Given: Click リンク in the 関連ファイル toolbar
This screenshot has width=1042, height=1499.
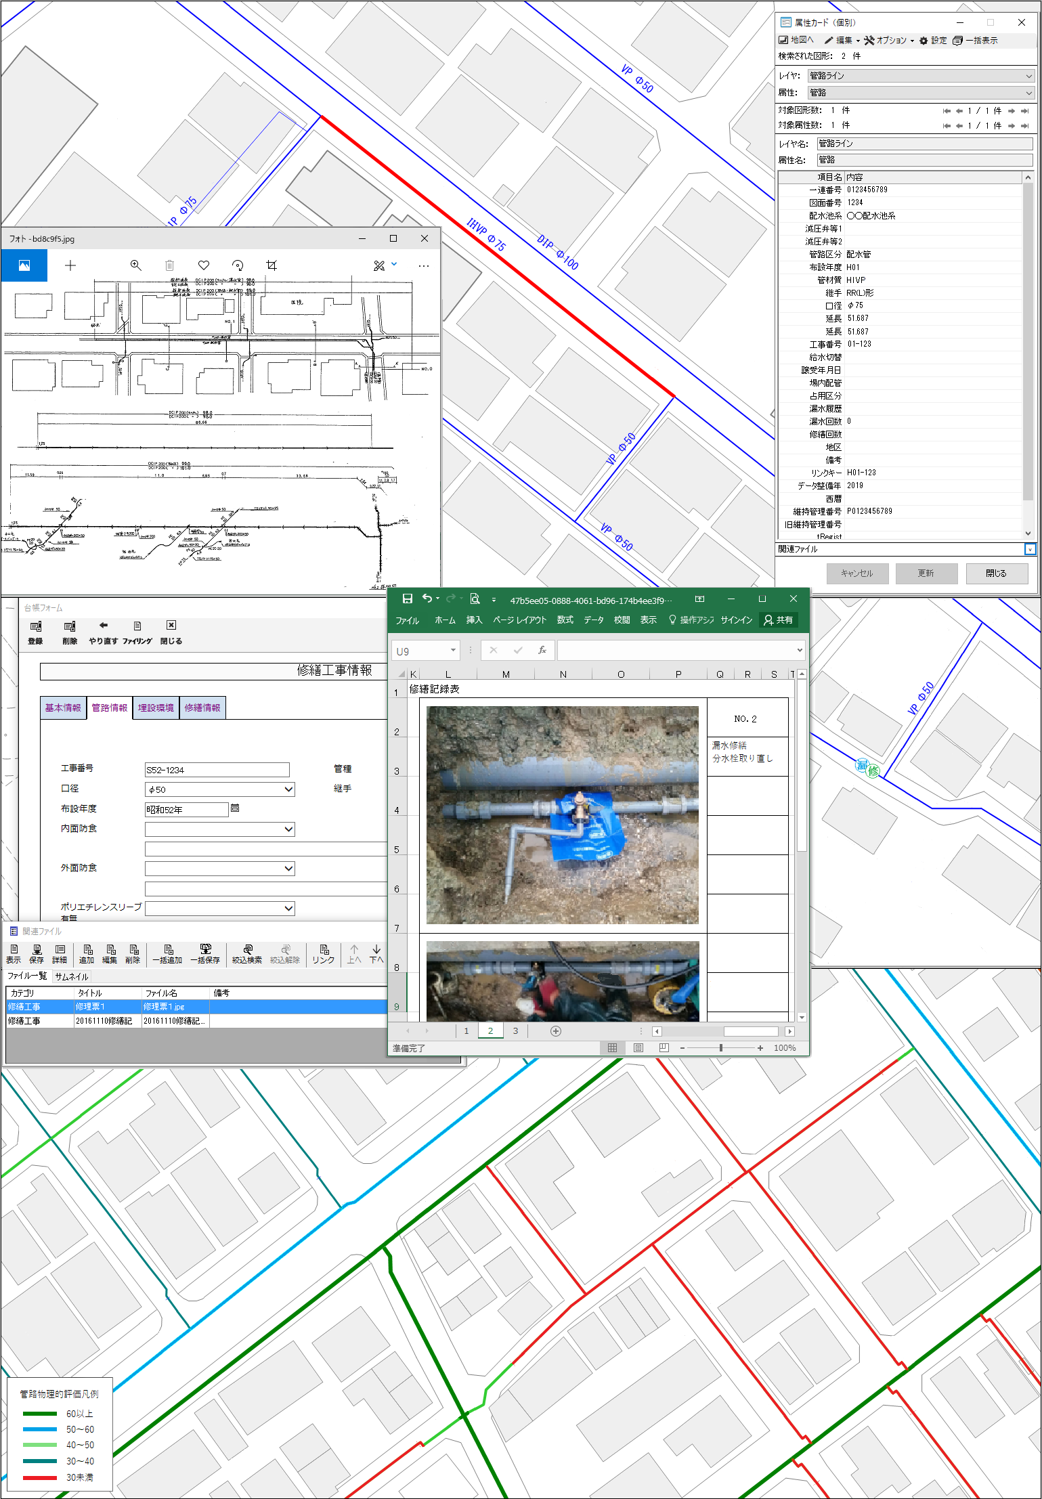Looking at the screenshot, I should click(x=324, y=954).
